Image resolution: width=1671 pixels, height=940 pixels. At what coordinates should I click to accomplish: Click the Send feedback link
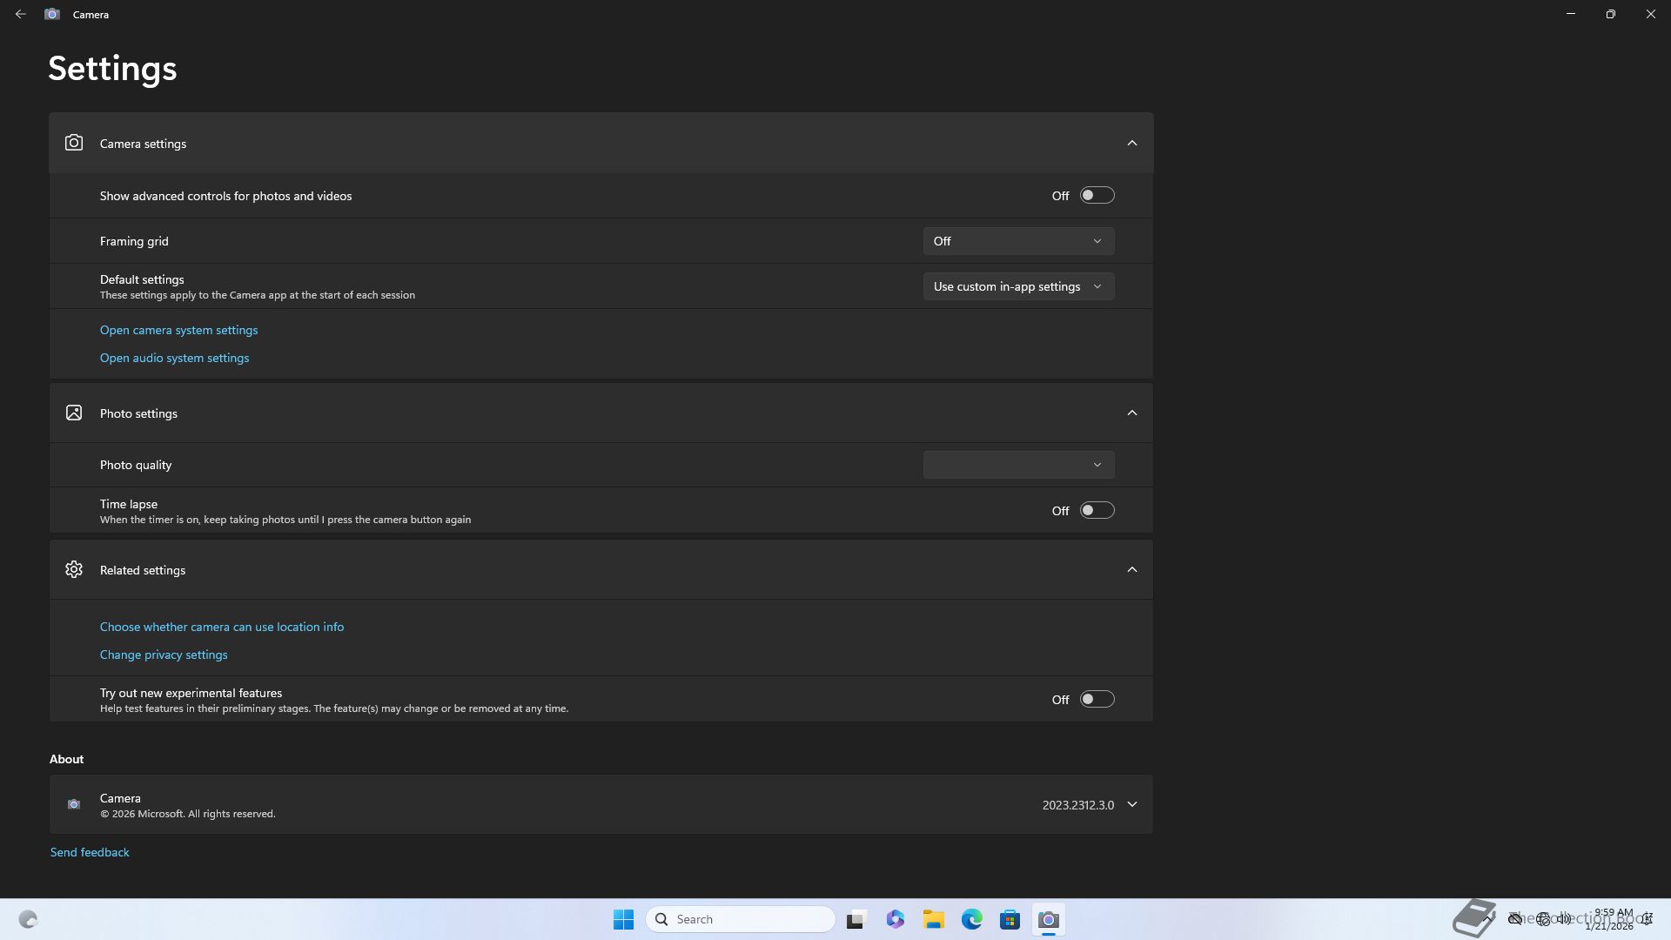(90, 852)
